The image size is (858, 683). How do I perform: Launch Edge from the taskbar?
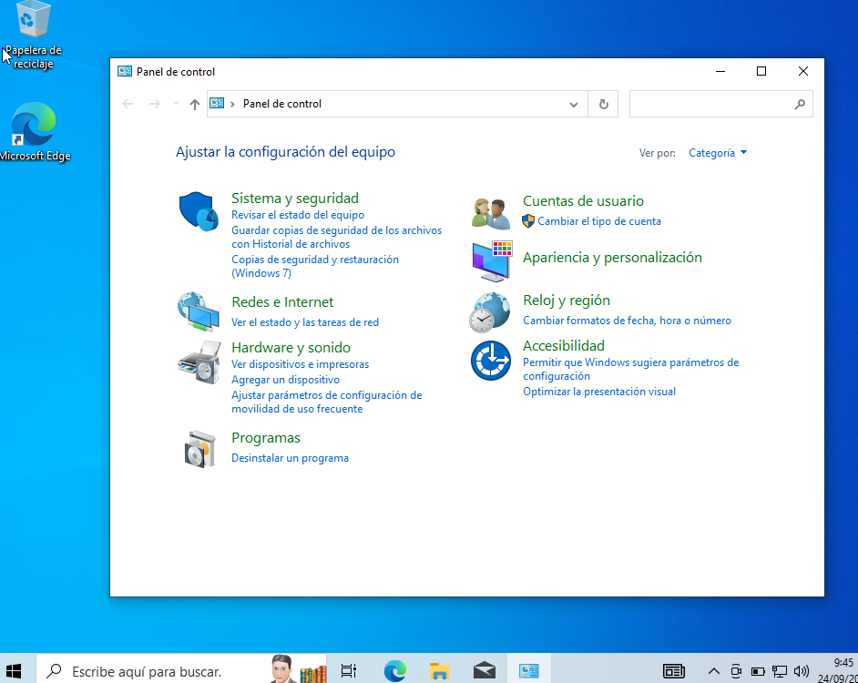(394, 670)
